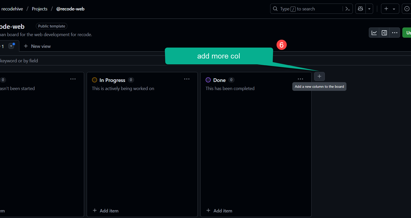Click the green Use template button
This screenshot has width=411, height=218.
(407, 33)
